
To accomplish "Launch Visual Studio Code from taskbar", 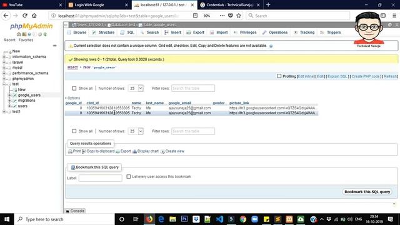I will pyautogui.click(x=219, y=219).
